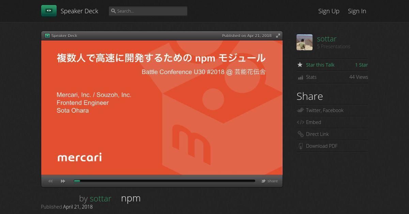The image size is (409, 214).
Task: Open the Stats entry
Action: tap(311, 77)
